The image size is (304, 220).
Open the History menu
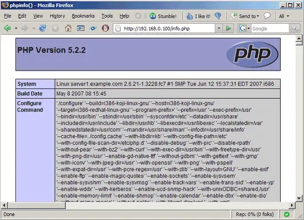pyautogui.click(x=57, y=16)
